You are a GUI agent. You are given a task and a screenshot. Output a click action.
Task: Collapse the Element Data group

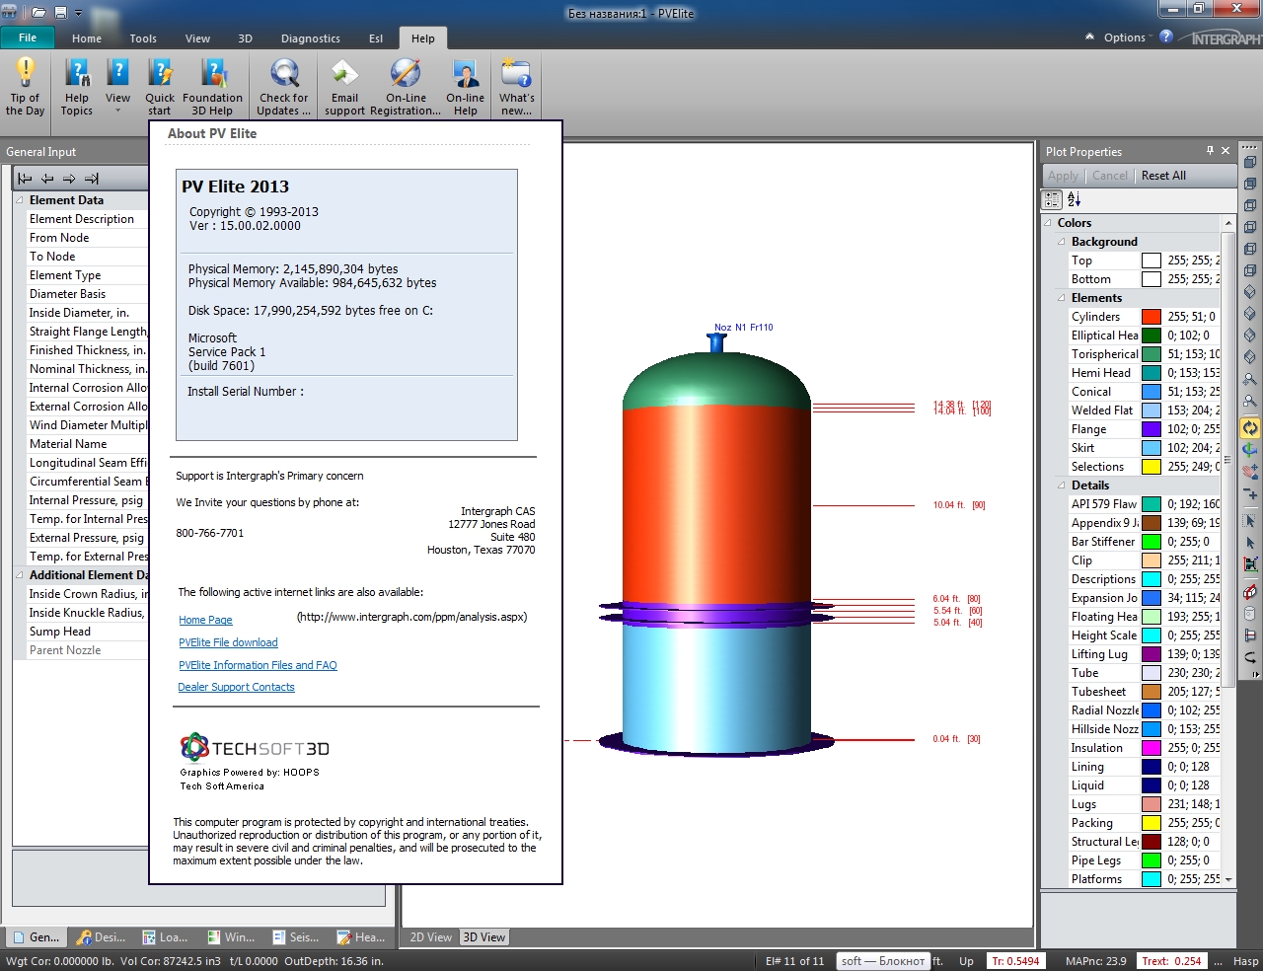tap(20, 200)
